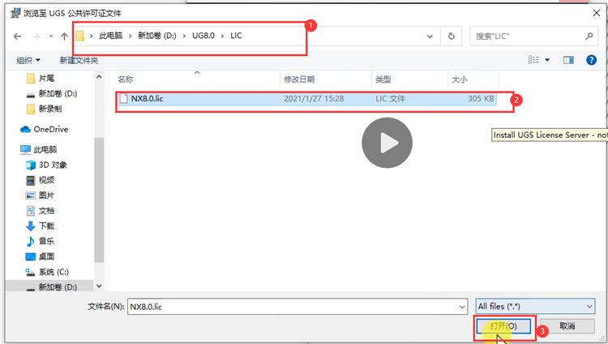This screenshot has height=344, width=608.
Task: Open 新录制 folder in navigation pane
Action: tap(50, 109)
